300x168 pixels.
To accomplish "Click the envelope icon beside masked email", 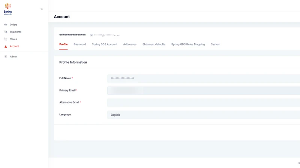I will tap(91, 35).
